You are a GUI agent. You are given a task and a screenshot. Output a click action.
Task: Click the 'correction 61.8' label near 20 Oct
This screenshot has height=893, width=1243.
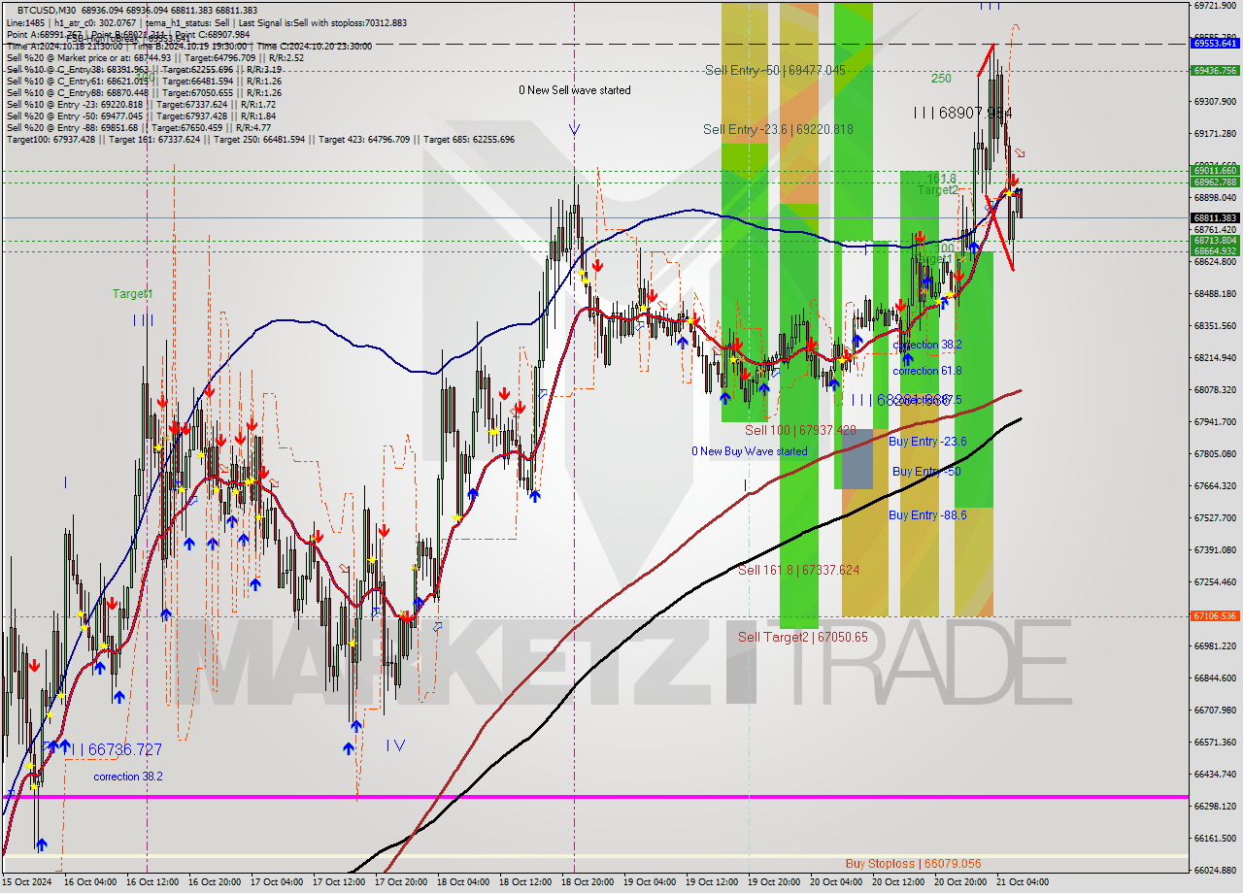(x=927, y=371)
